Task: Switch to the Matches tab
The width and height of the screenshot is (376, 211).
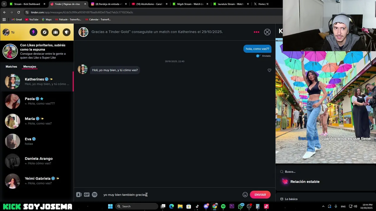Action: 11,67
